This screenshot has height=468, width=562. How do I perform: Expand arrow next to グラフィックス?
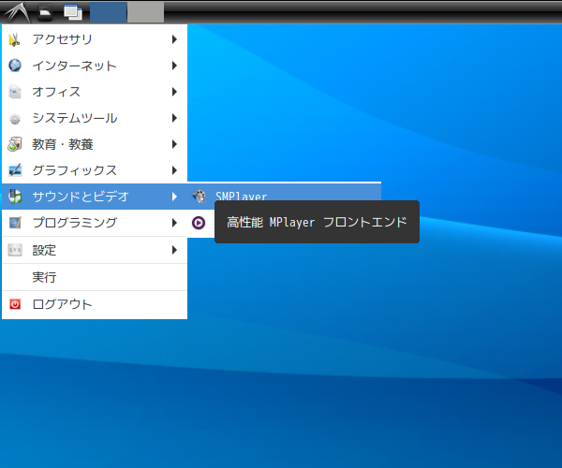174,170
